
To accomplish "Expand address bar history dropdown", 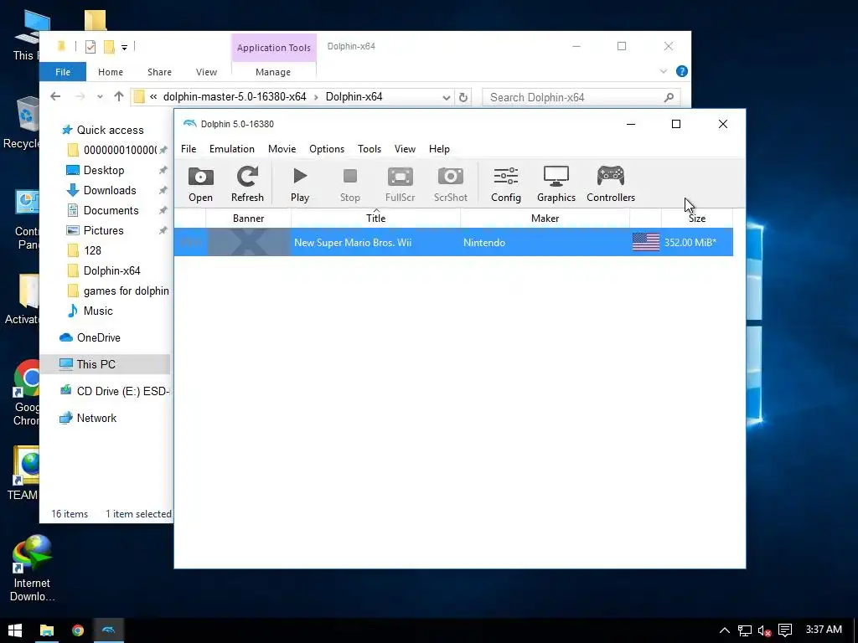I will (447, 97).
